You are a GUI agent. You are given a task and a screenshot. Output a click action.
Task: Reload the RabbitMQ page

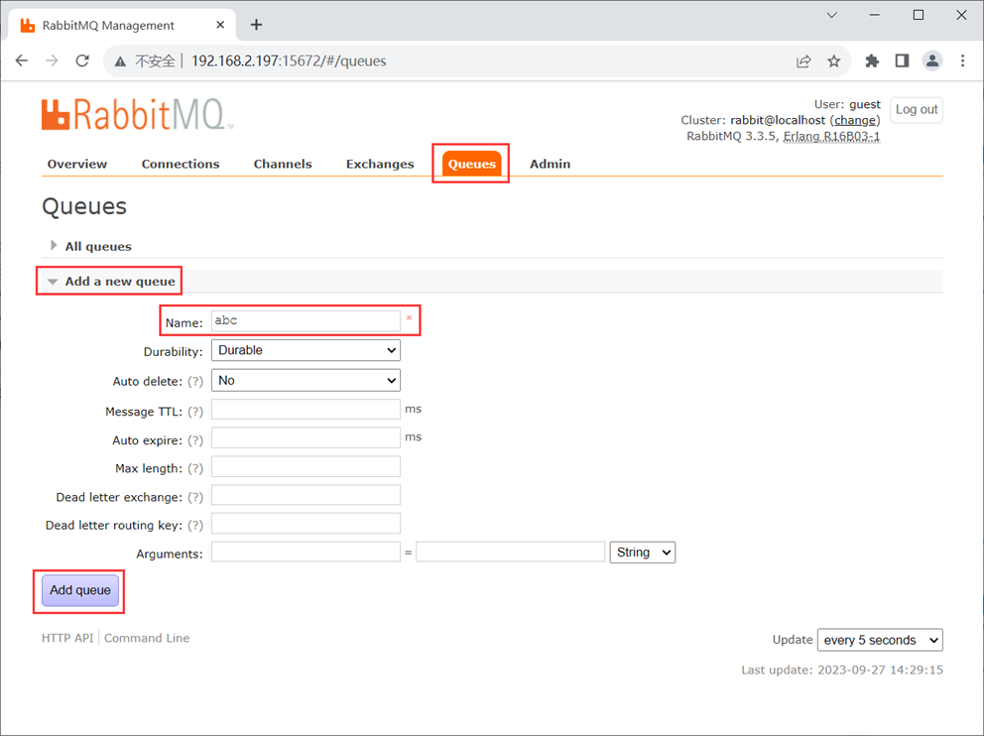[x=82, y=61]
